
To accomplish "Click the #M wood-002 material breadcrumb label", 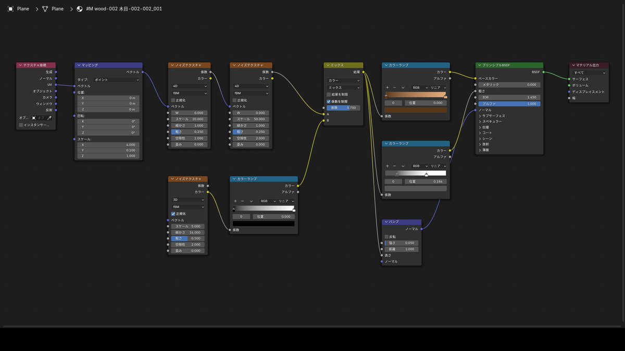I will pyautogui.click(x=123, y=9).
